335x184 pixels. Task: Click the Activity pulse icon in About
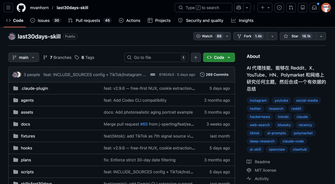(x=249, y=178)
